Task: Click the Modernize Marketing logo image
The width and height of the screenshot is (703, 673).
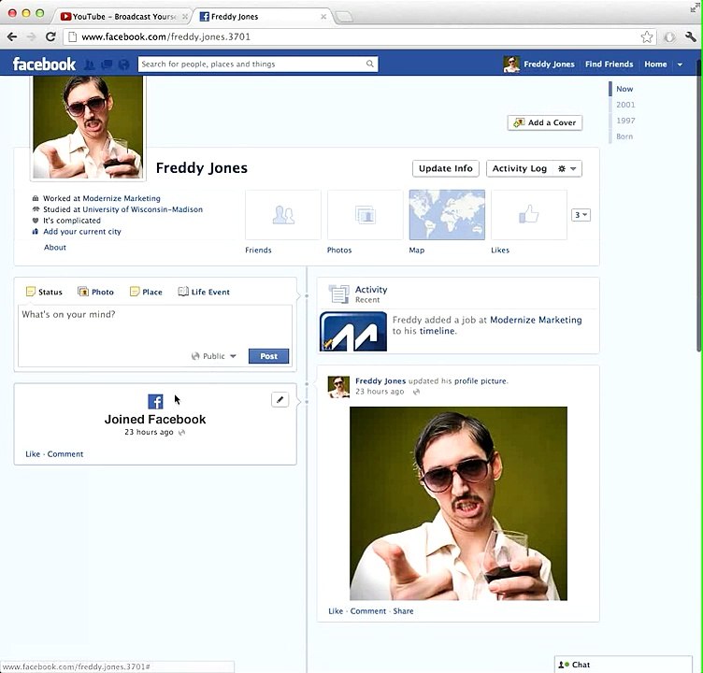Action: [353, 331]
